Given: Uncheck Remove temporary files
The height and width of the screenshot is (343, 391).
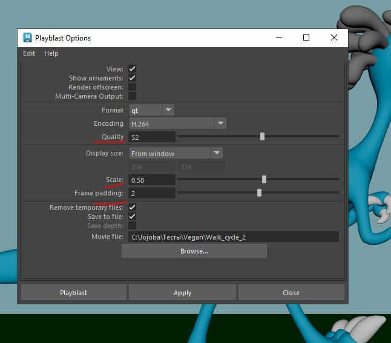Looking at the screenshot, I should pyautogui.click(x=132, y=207).
